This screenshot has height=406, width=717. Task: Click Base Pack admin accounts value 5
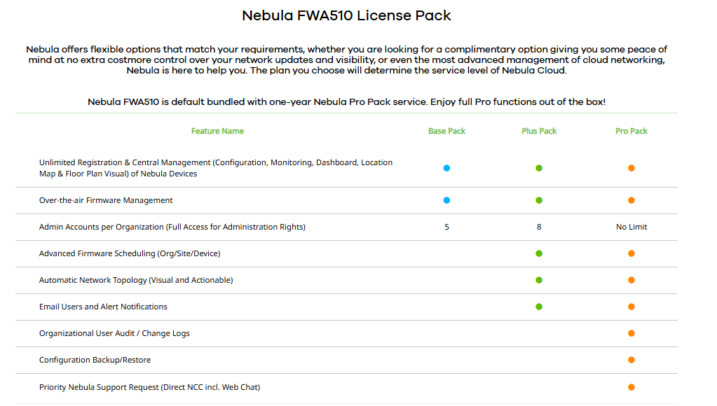pyautogui.click(x=446, y=227)
